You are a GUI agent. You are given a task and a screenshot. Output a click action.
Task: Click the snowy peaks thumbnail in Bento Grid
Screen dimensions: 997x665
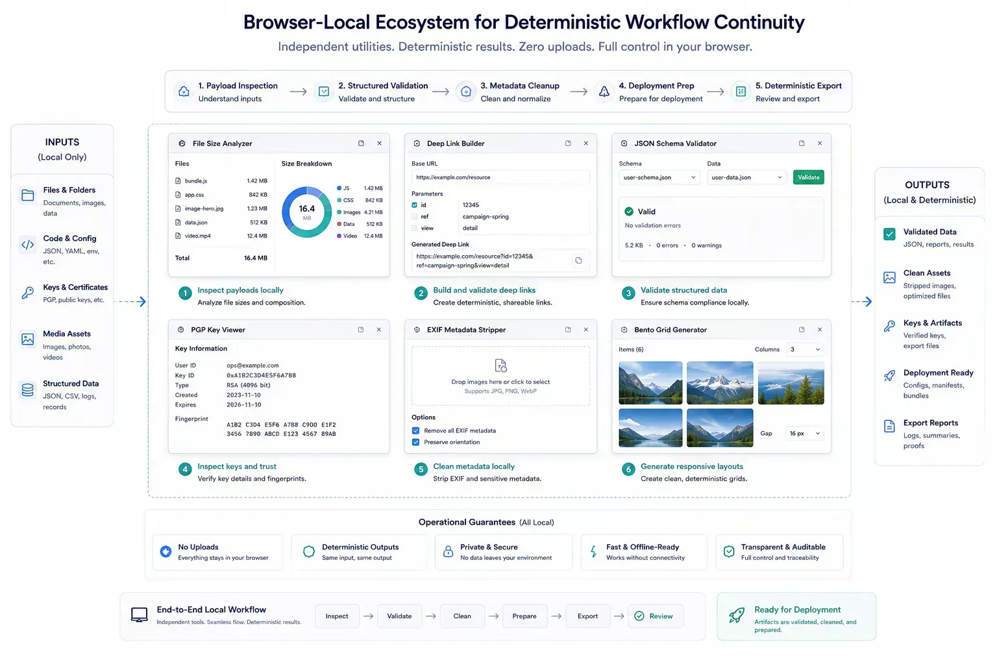click(x=720, y=383)
